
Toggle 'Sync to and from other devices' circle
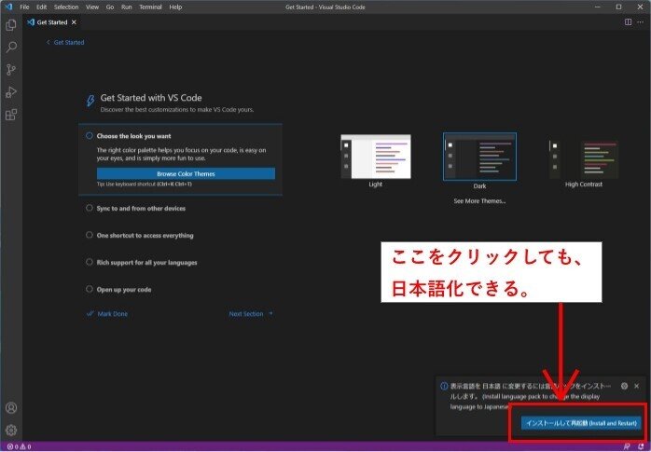(90, 208)
